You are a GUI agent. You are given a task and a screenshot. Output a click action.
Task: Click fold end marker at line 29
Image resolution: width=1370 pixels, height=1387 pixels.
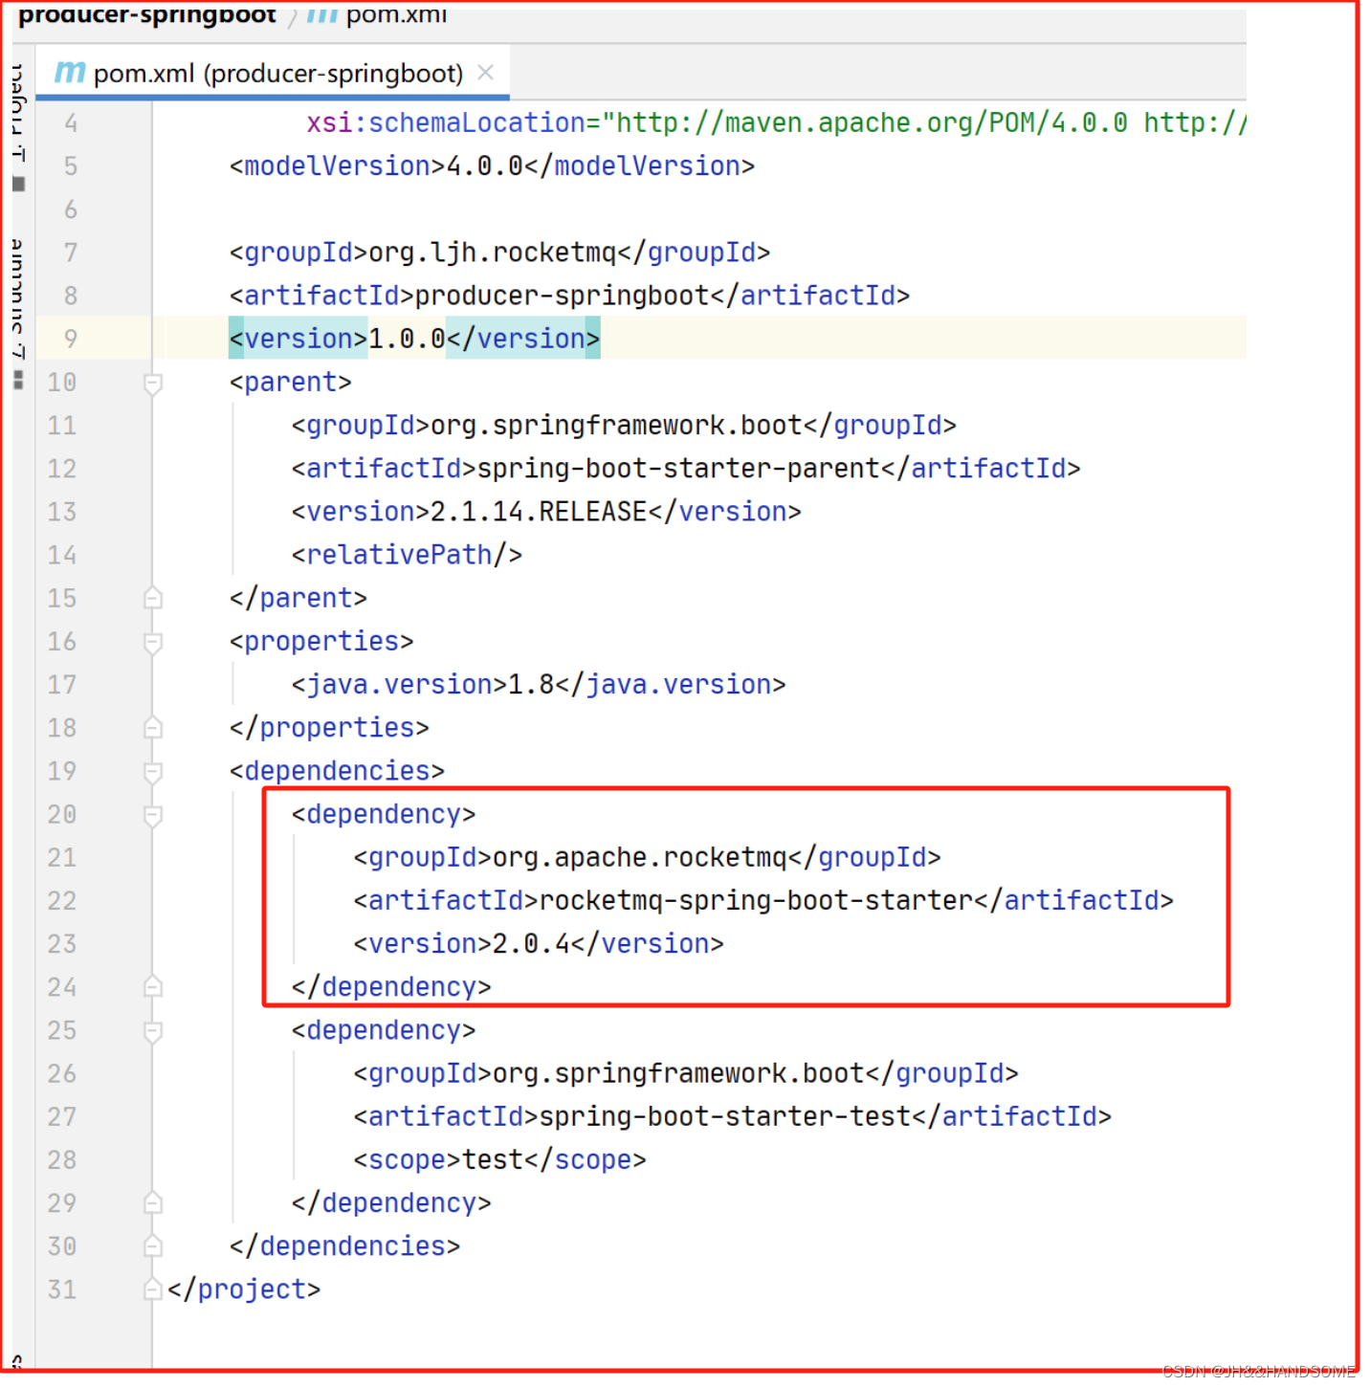152,1203
